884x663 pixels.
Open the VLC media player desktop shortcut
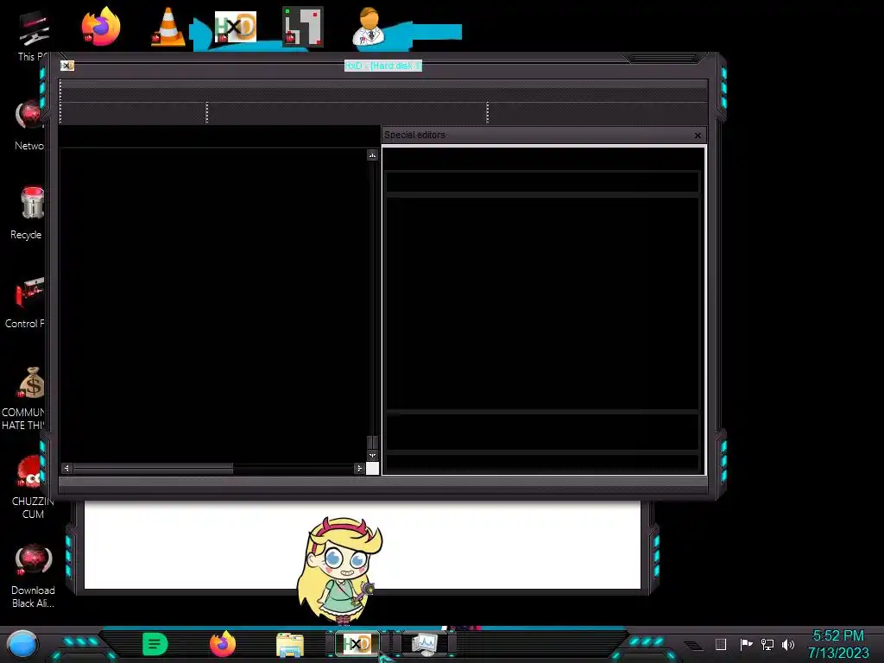168,27
